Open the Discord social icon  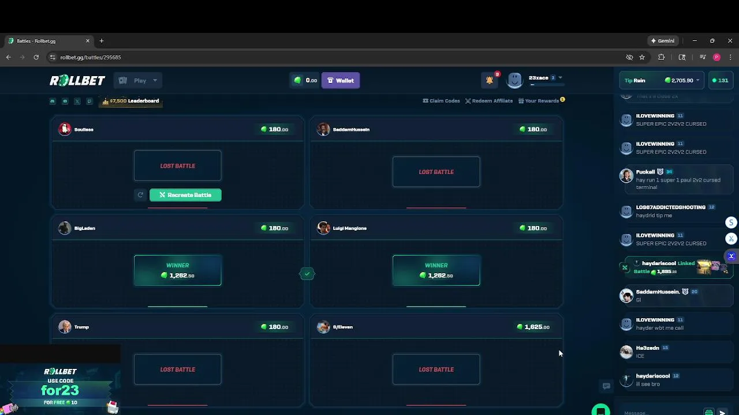coord(53,101)
